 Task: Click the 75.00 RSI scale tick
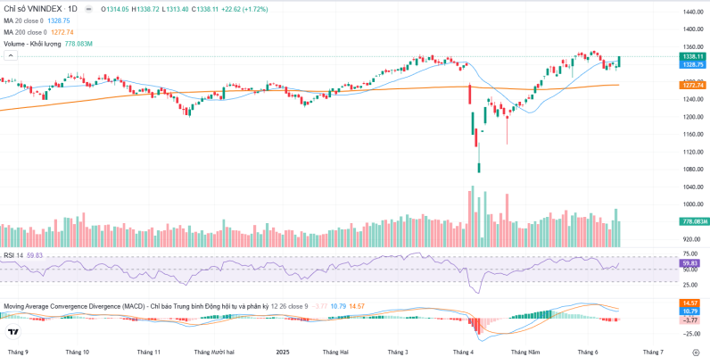(690, 253)
